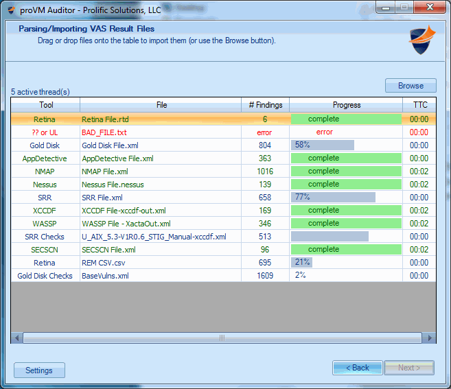Click the 1016 findings value
Viewport: 451px width, 389px height.
[265, 172]
